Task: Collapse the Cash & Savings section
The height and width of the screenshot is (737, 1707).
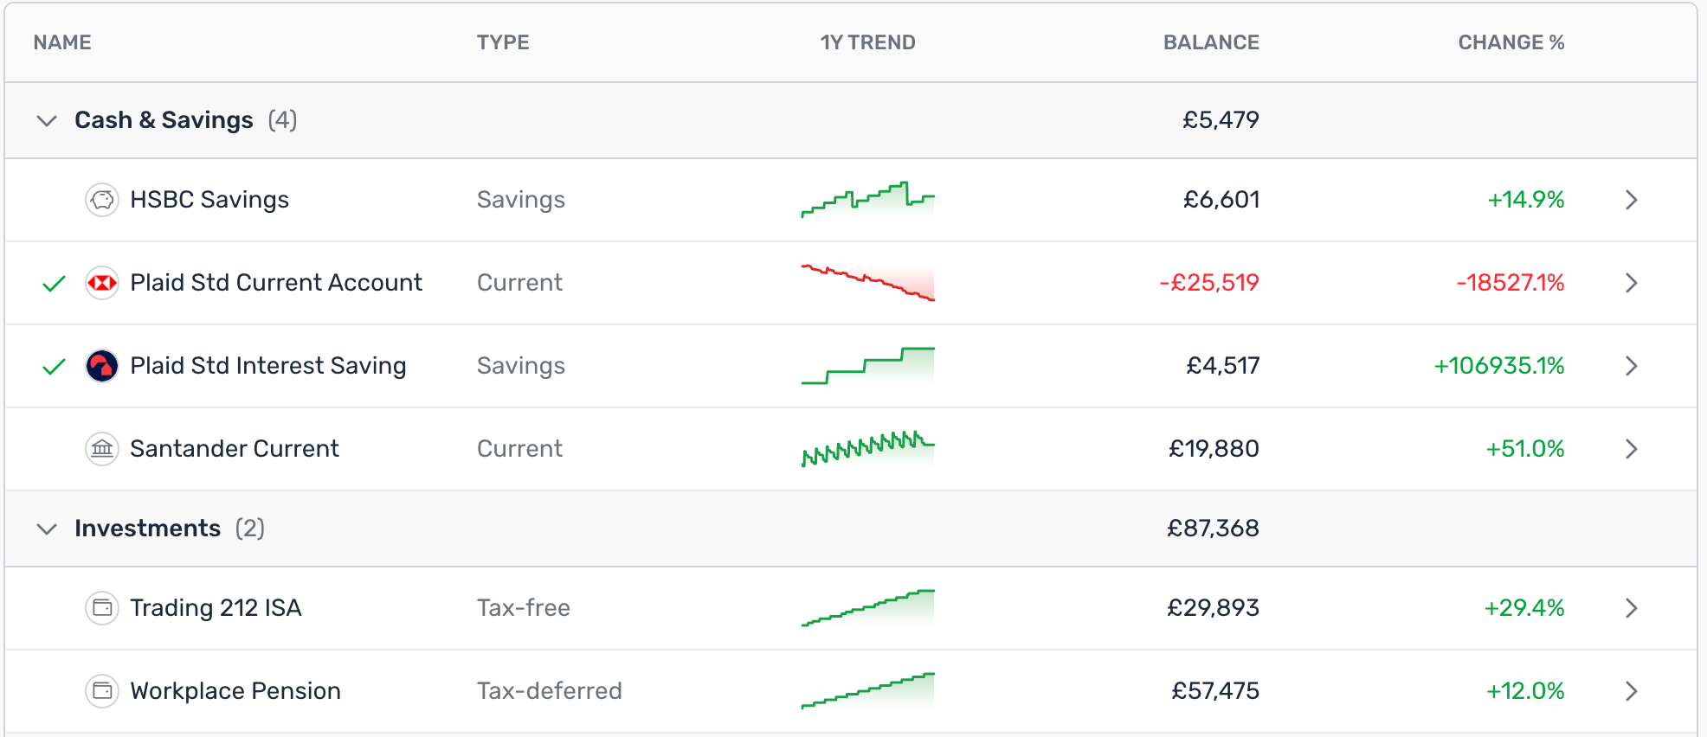Action: point(48,120)
